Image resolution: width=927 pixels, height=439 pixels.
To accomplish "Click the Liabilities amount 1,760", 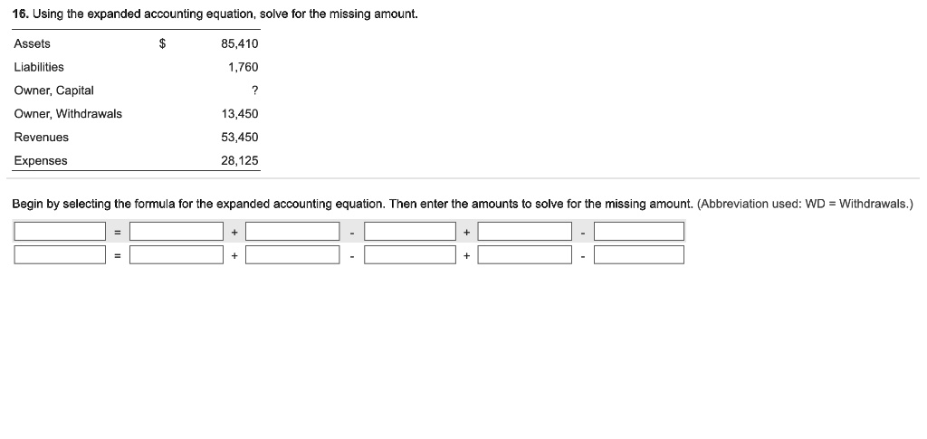I will point(243,67).
